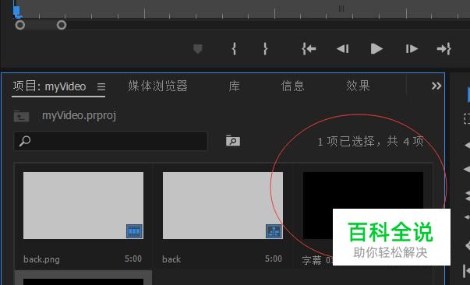The height and width of the screenshot is (285, 470).
Task: Click the Add Marker button
Action: pos(197,49)
